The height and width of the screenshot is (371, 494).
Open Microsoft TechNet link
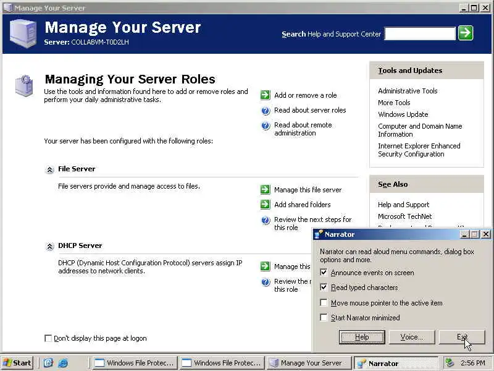point(405,216)
